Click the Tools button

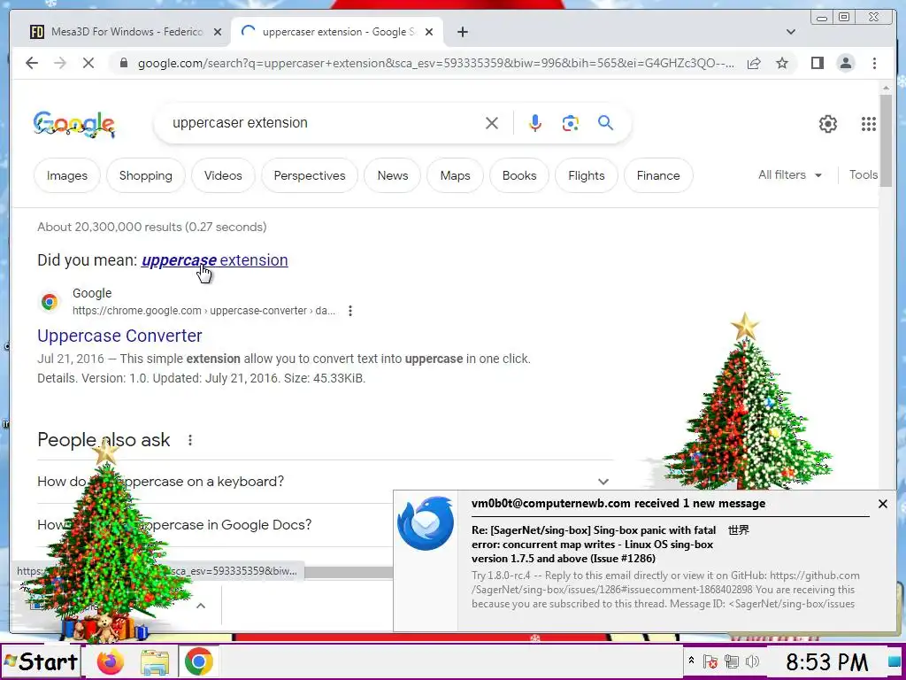(x=864, y=174)
